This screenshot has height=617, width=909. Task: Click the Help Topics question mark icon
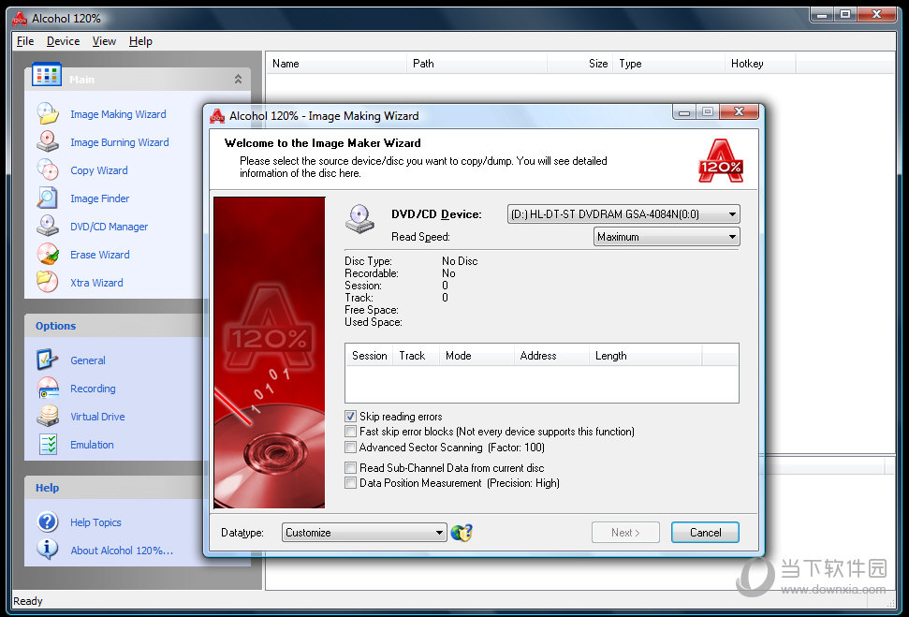click(x=48, y=522)
